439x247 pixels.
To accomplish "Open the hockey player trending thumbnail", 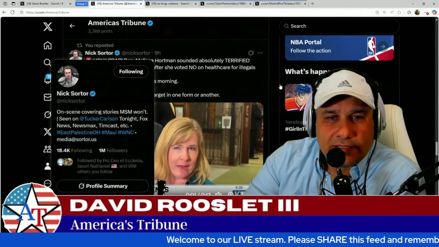I will click(298, 97).
